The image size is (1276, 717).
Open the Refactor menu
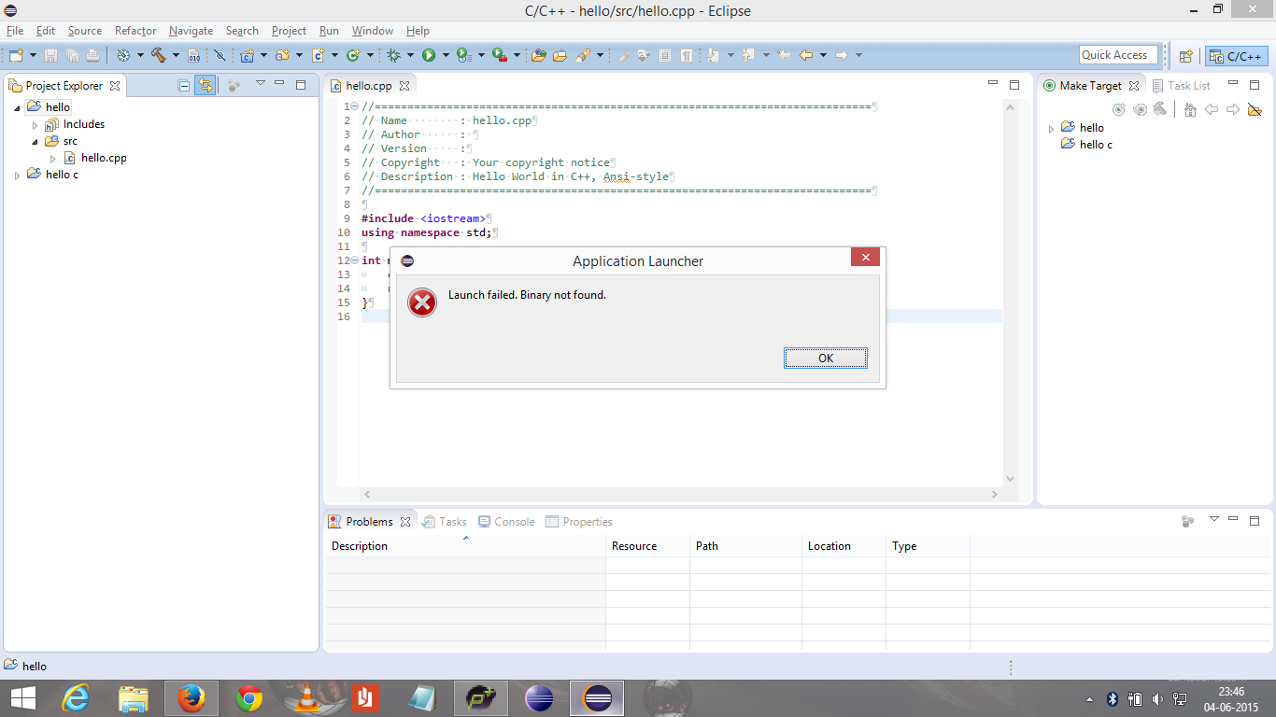click(135, 31)
